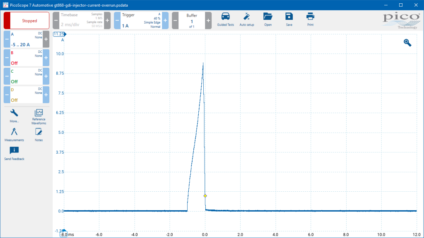The height and width of the screenshot is (238, 424).
Task: Open the Trigger settings panel
Action: click(141, 21)
